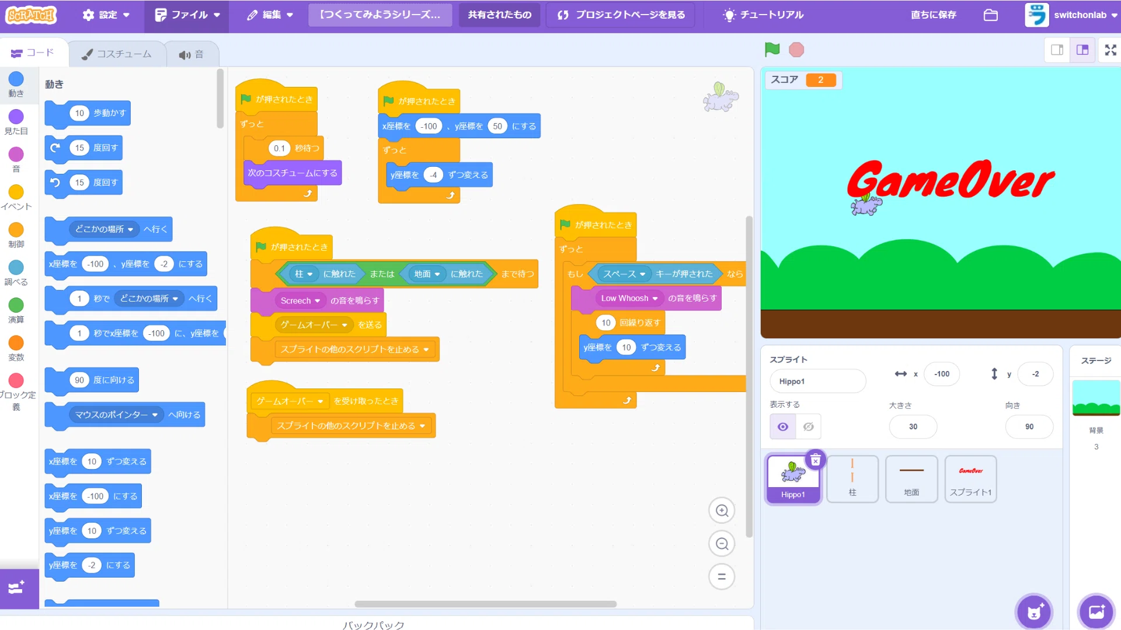This screenshot has height=630, width=1121.
Task: Switch to the コスチューム tab
Action: pos(117,54)
